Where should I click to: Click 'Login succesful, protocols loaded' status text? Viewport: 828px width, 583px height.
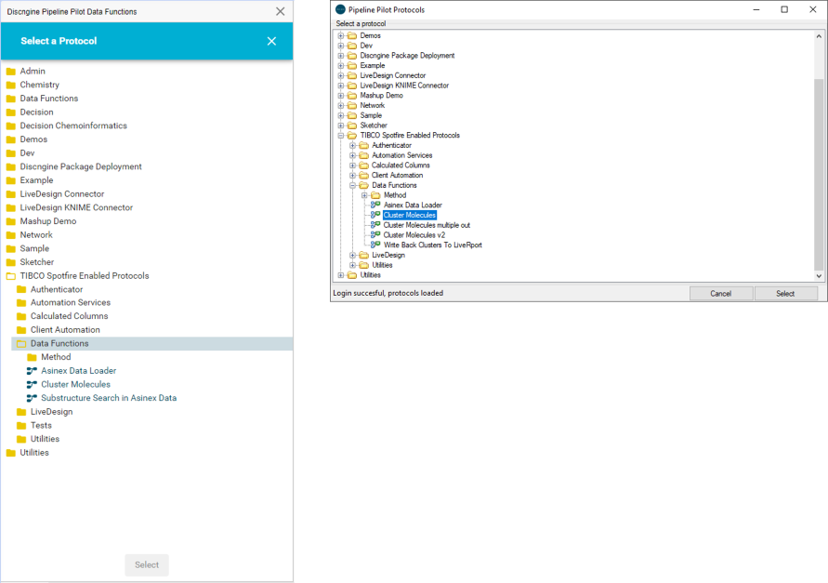[x=388, y=293]
